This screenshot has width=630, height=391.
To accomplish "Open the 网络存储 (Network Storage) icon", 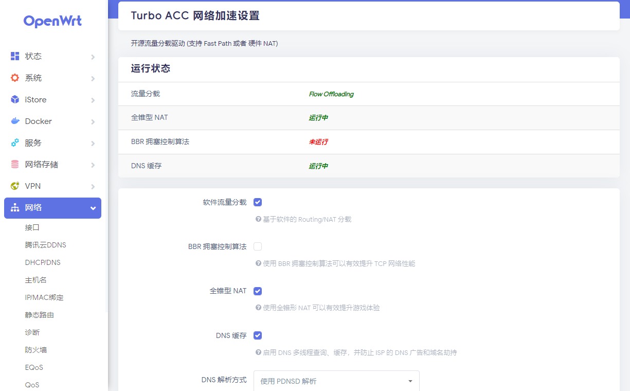I will pyautogui.click(x=15, y=164).
